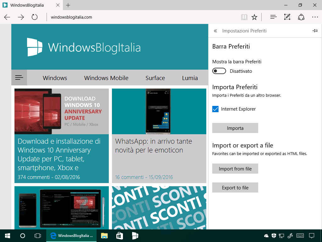Open the Store icon on taskbar
This screenshot has height=242, width=322.
tap(119, 236)
